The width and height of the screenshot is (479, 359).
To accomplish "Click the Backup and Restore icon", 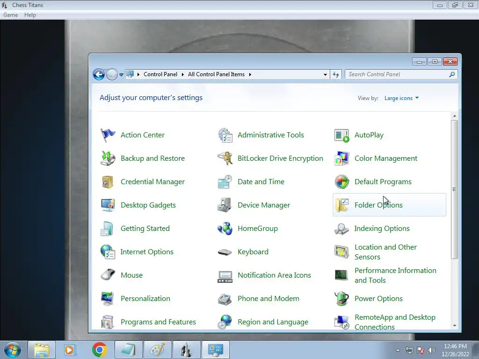I will click(108, 158).
